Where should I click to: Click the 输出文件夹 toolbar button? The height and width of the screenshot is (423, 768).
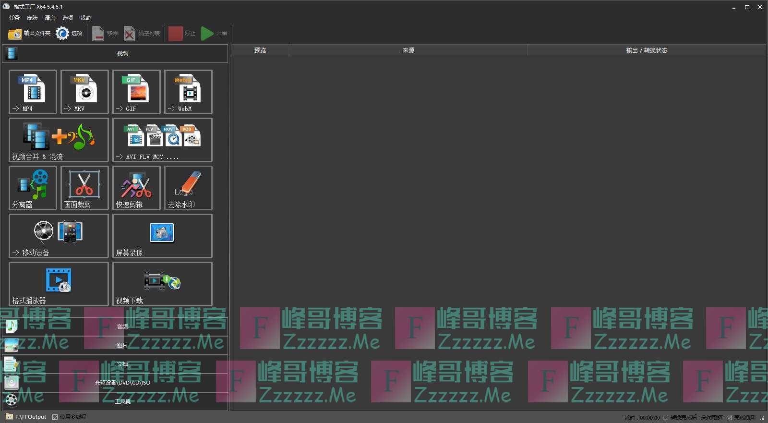(29, 33)
